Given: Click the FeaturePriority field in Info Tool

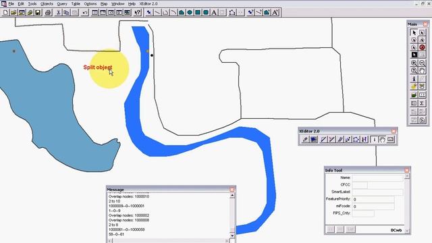Looking at the screenshot, I should point(373,199).
